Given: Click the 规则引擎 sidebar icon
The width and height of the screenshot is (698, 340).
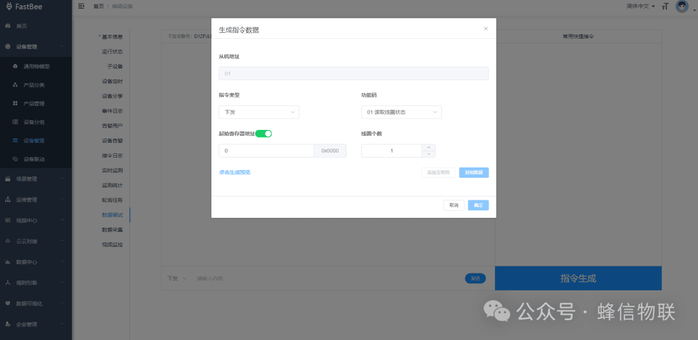Looking at the screenshot, I should 8,282.
